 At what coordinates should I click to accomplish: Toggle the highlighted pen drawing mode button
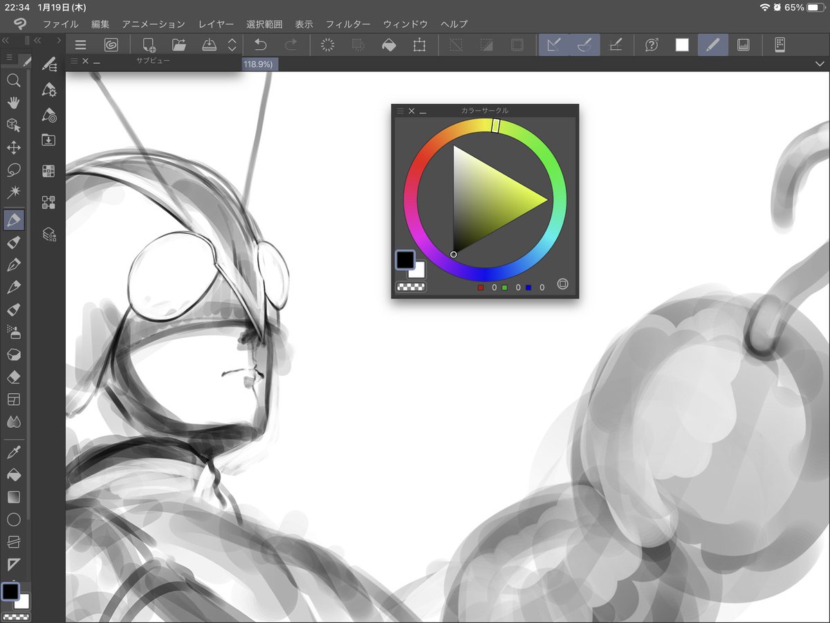point(713,45)
